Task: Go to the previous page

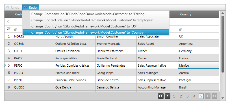Action: click(168, 96)
